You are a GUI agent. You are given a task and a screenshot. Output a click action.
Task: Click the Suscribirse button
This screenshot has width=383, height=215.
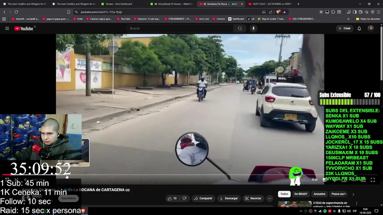69,198
